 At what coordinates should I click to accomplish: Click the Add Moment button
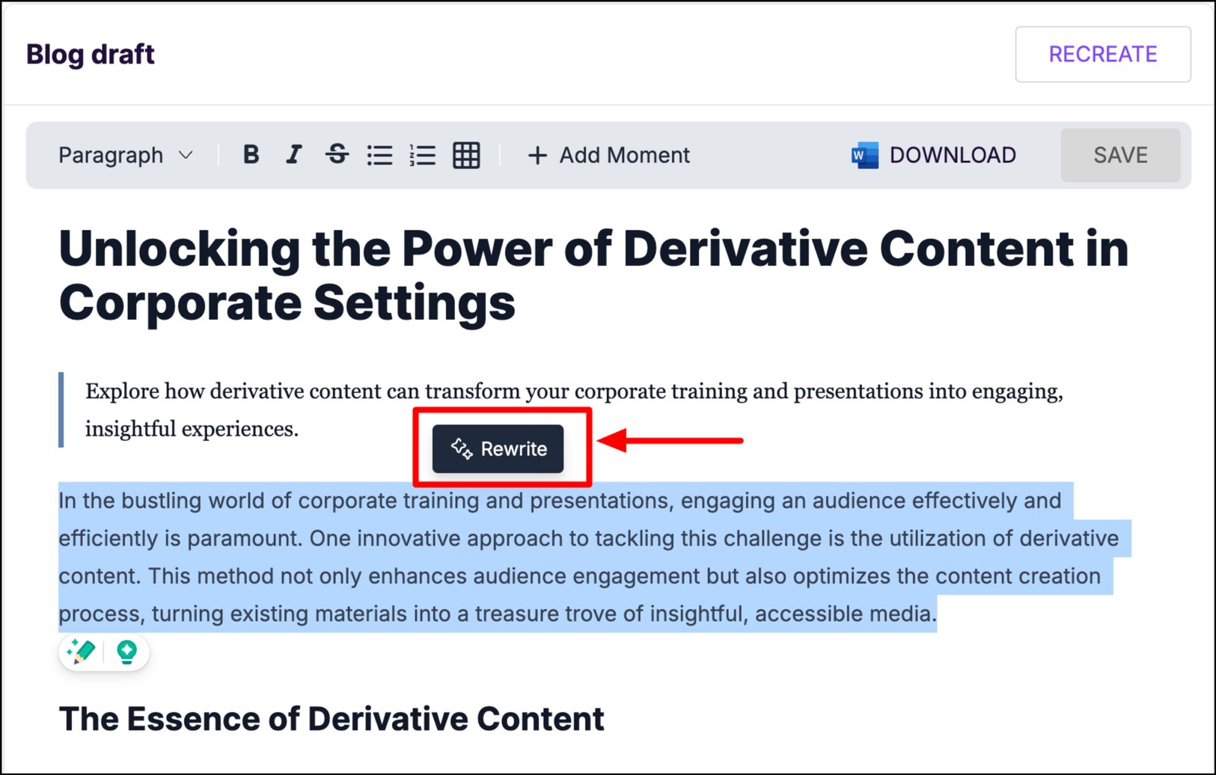tap(609, 155)
